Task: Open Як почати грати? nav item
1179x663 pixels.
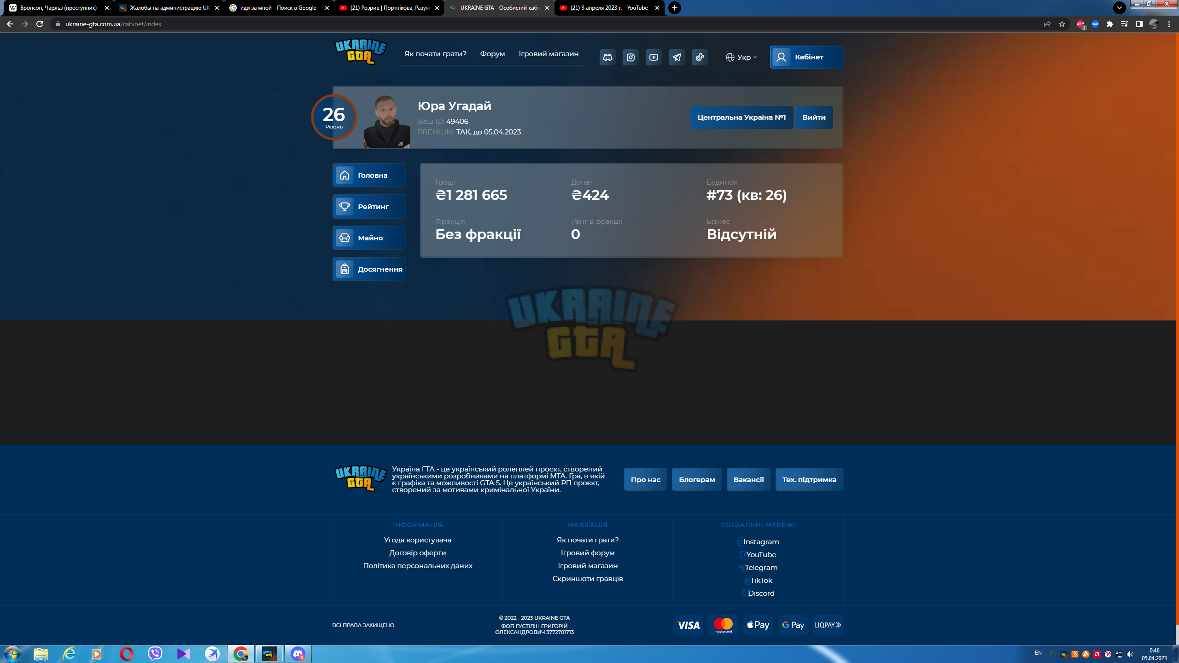Action: tap(435, 54)
